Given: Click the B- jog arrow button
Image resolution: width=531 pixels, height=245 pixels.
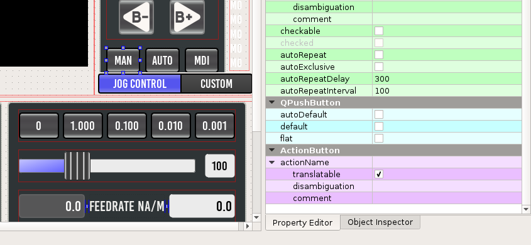Looking at the screenshot, I should [x=136, y=17].
